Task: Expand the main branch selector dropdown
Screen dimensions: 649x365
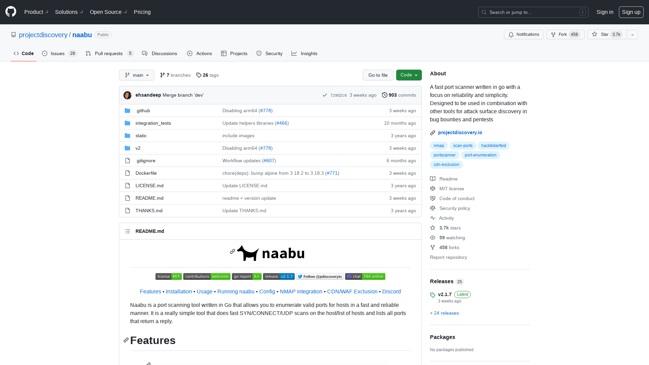Action: point(137,75)
